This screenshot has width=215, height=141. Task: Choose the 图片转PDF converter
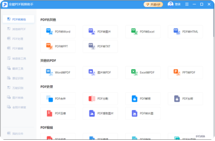pos(100,72)
